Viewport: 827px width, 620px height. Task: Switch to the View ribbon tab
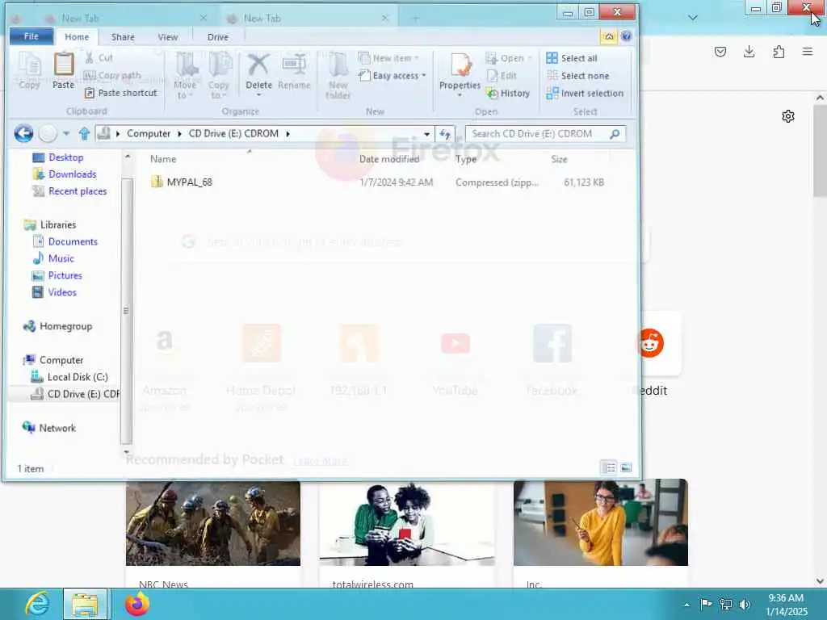click(x=168, y=37)
